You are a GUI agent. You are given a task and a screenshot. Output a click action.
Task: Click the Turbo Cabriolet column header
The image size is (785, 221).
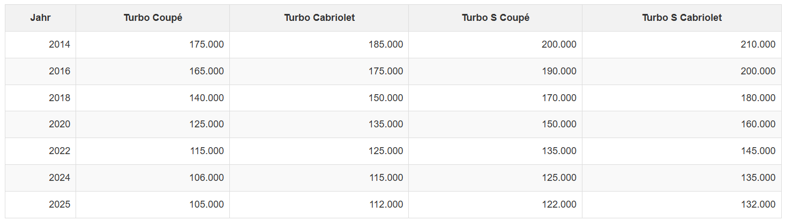pos(319,18)
